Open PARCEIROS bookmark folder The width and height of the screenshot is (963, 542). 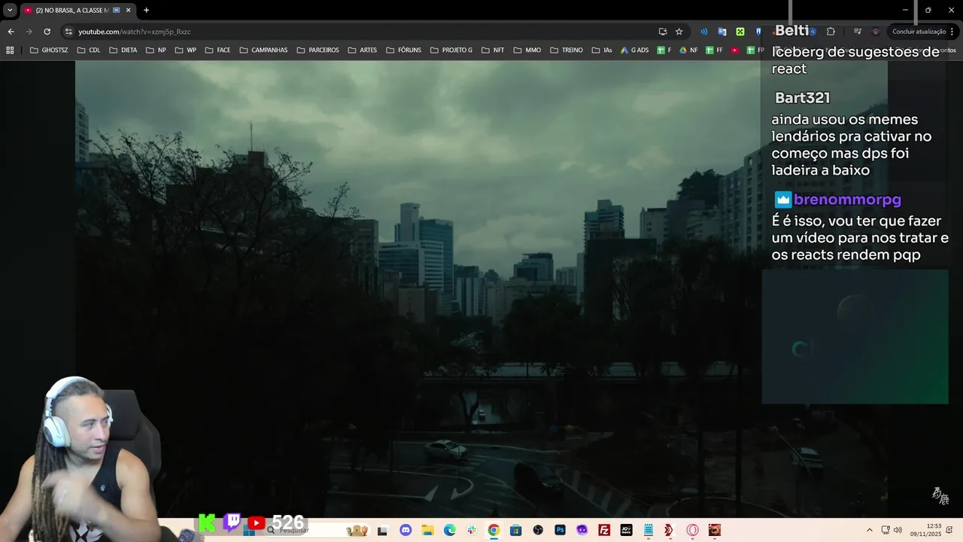(x=318, y=50)
